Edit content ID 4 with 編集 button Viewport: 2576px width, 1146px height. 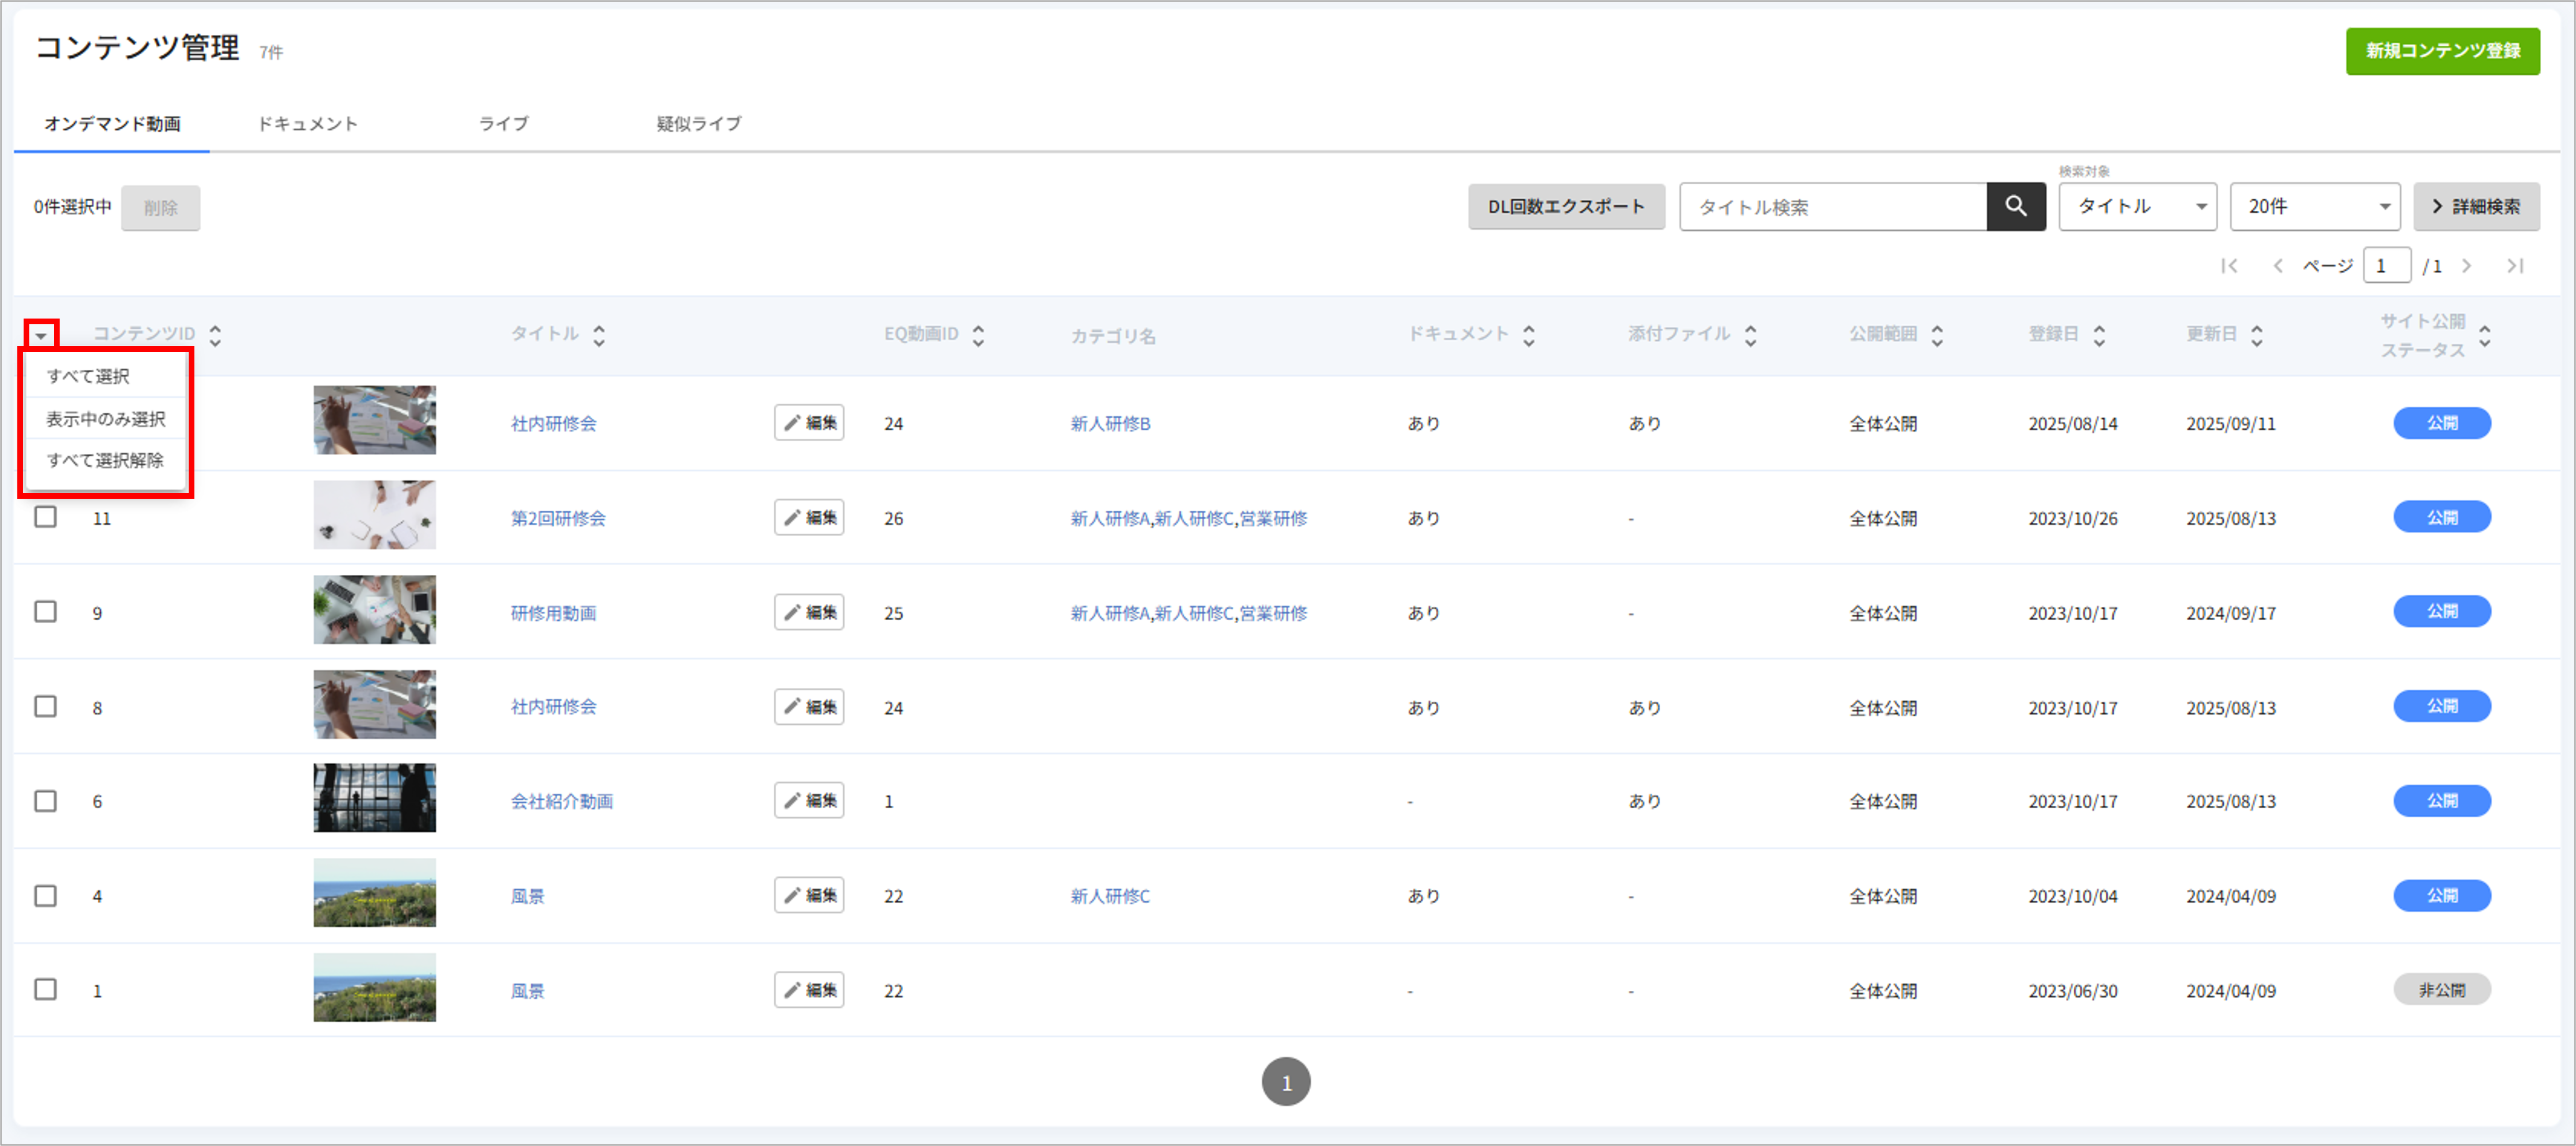809,895
